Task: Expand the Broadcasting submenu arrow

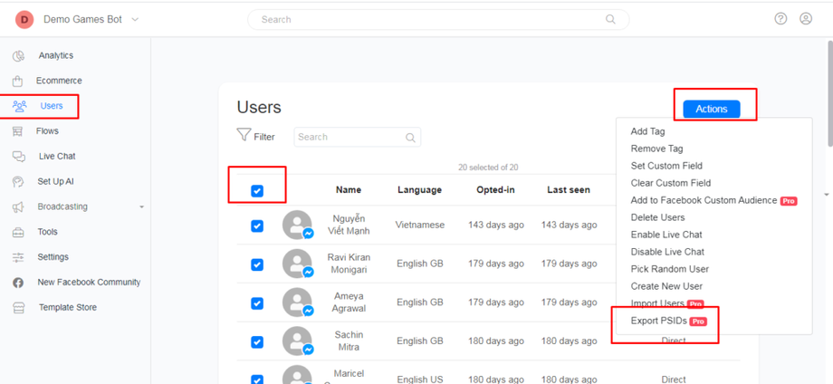Action: tap(141, 207)
